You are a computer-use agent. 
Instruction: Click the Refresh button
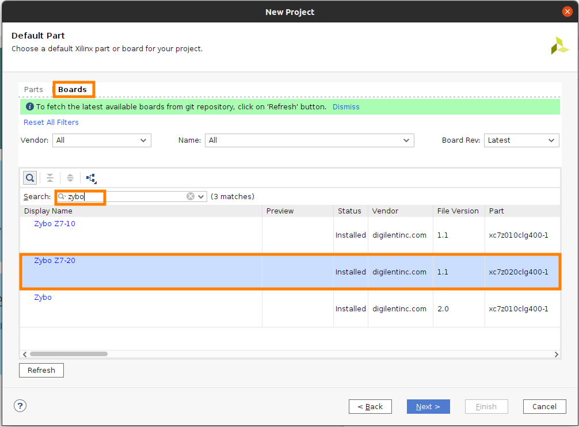pyautogui.click(x=41, y=370)
